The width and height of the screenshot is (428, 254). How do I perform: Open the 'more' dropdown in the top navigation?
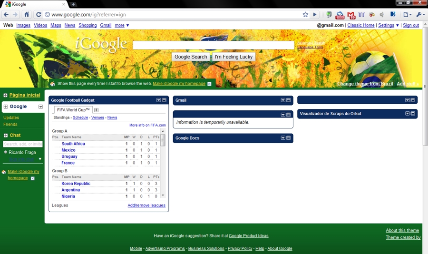[122, 25]
